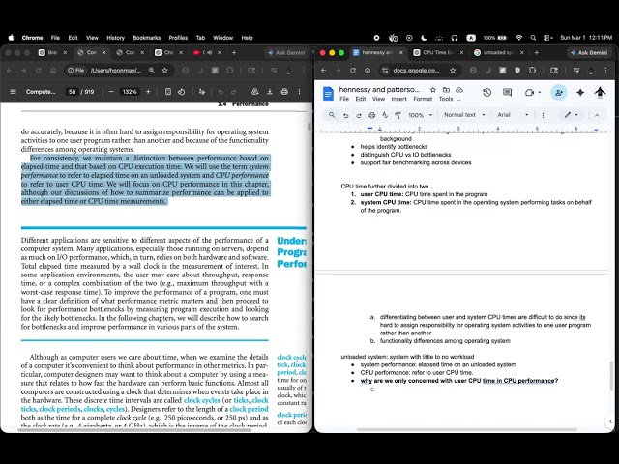Print the Google Docs document
This screenshot has height=464, width=619.
click(371, 115)
